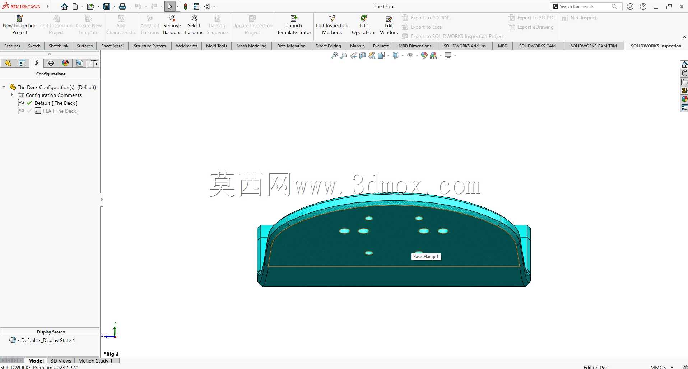The image size is (688, 369).
Task: Toggle the Hide/Show Items eye icon
Action: point(410,55)
